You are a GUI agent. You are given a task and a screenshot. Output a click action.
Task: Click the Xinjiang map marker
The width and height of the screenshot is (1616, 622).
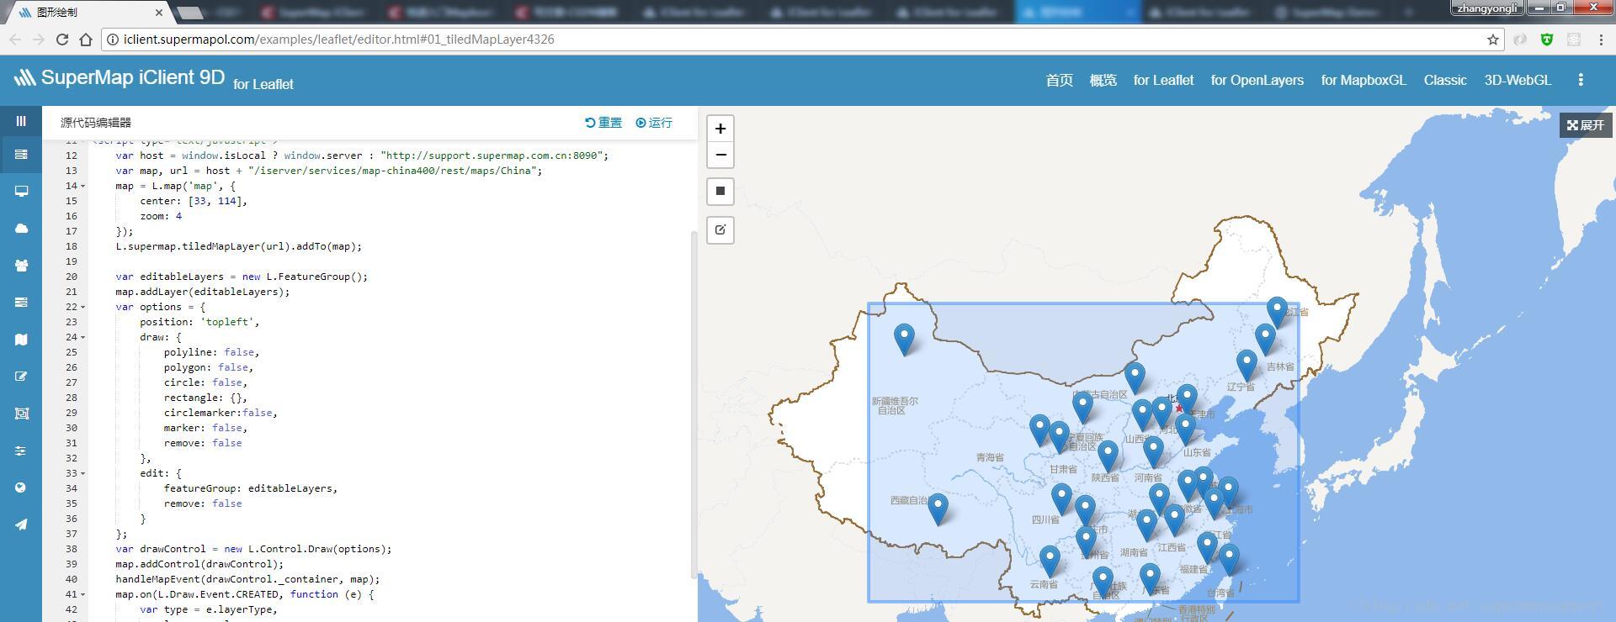coord(904,340)
